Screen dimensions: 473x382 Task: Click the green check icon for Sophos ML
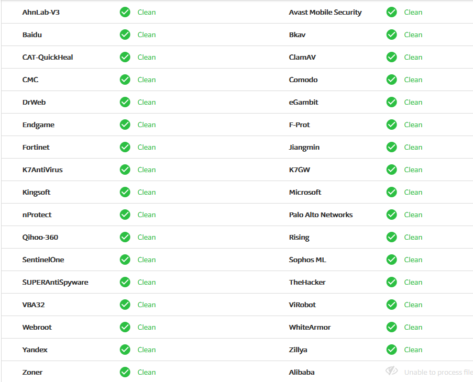[x=391, y=260]
